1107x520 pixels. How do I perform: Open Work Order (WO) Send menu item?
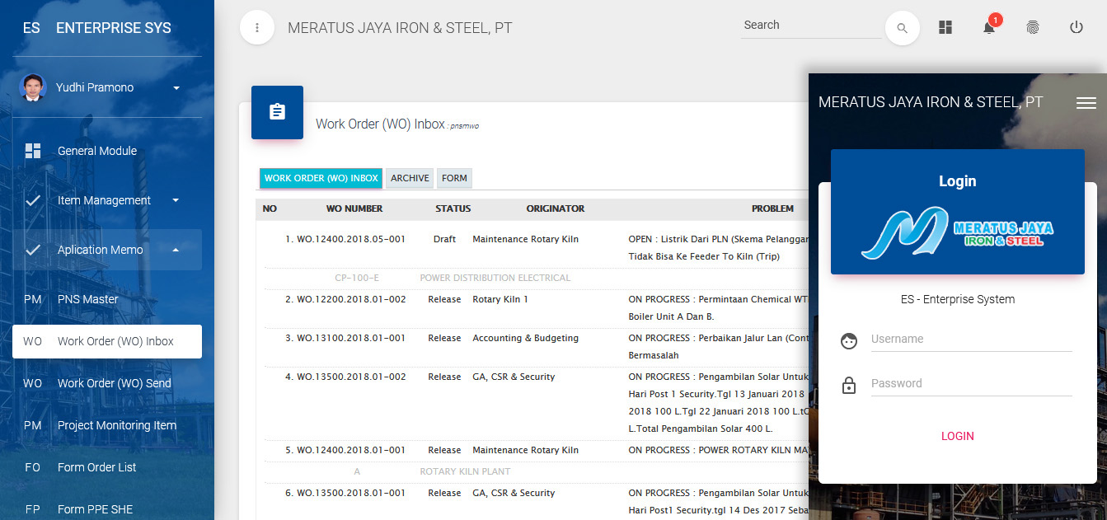(115, 382)
